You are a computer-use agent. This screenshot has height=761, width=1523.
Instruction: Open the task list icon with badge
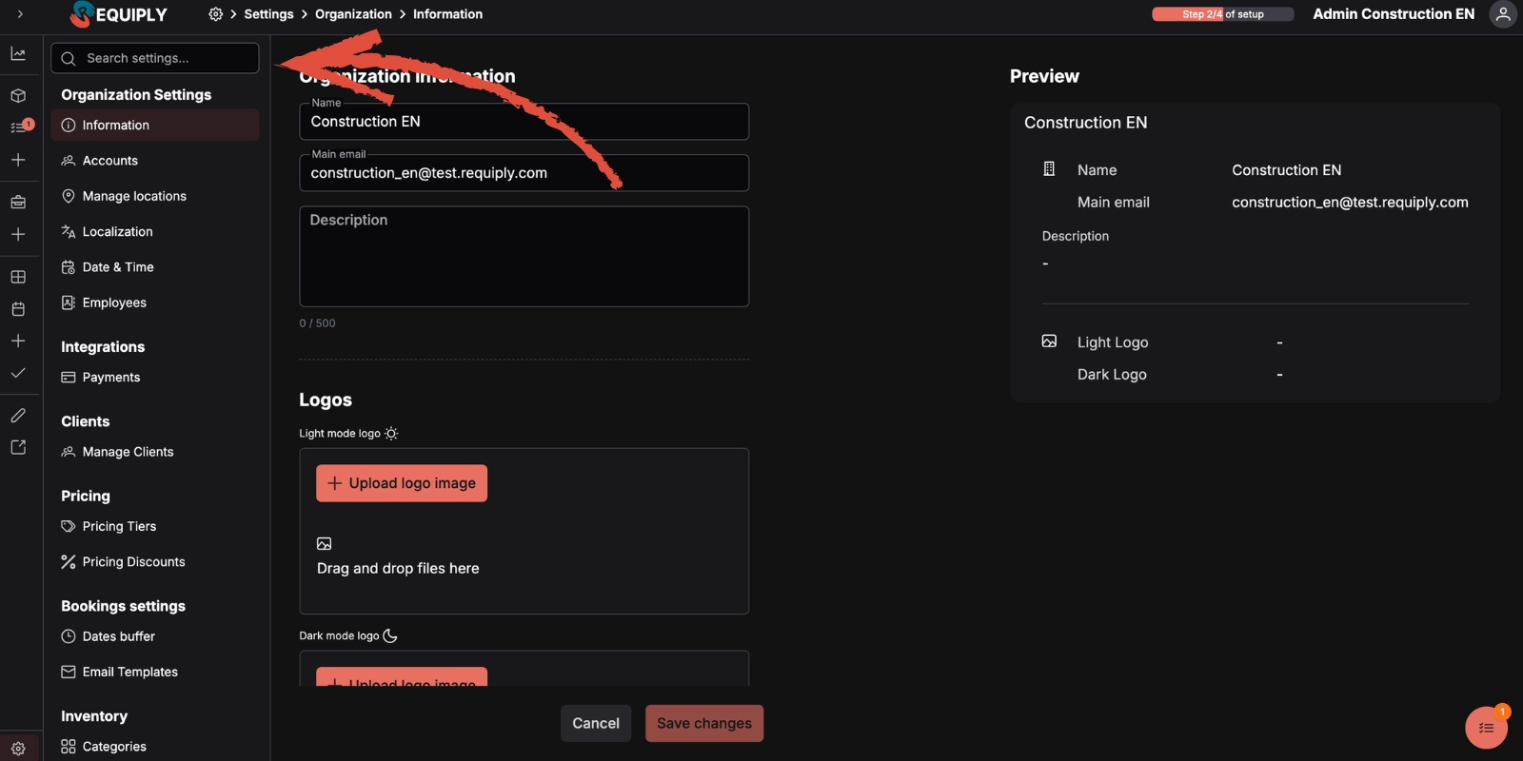[x=18, y=127]
